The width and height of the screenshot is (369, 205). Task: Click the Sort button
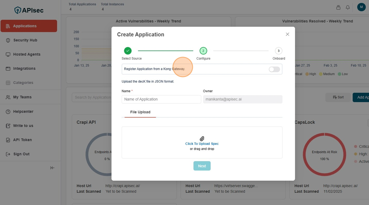(x=338, y=97)
